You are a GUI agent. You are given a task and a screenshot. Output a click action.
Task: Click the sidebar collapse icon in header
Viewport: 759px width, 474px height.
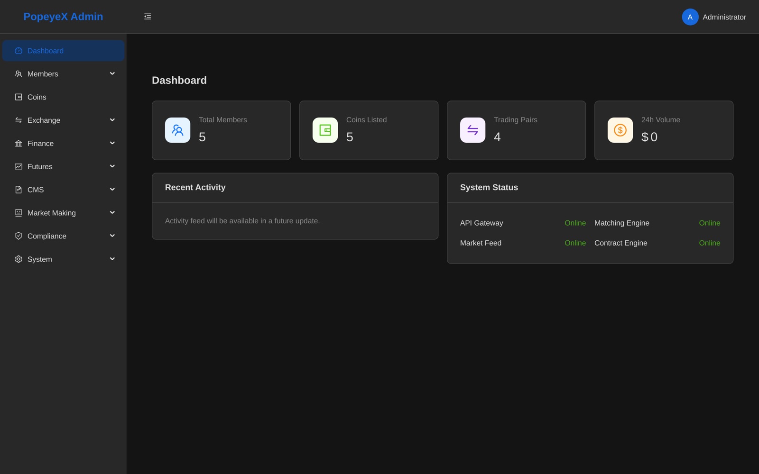tap(148, 17)
